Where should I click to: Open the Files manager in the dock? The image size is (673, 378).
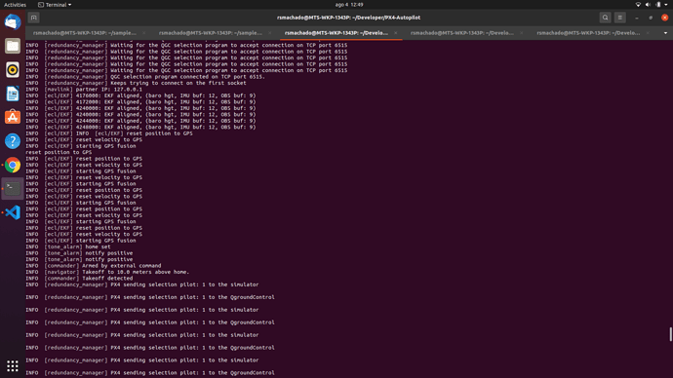[13, 46]
